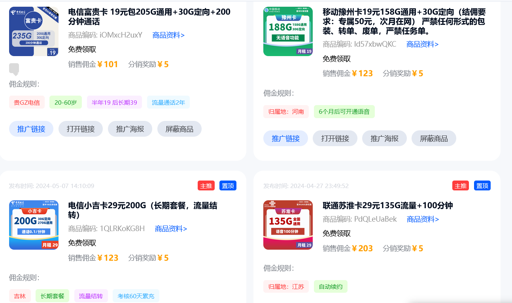Click the gray comment bubble icon under 富贵卡 image
The image size is (512, 303).
[14, 69]
